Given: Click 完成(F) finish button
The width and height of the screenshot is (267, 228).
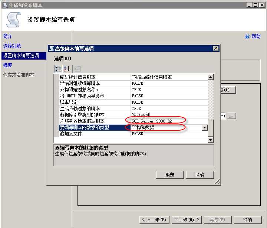Looking at the screenshot, I should click(x=218, y=220).
